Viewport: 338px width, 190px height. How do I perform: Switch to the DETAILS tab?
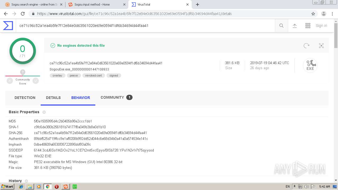[x=53, y=98]
